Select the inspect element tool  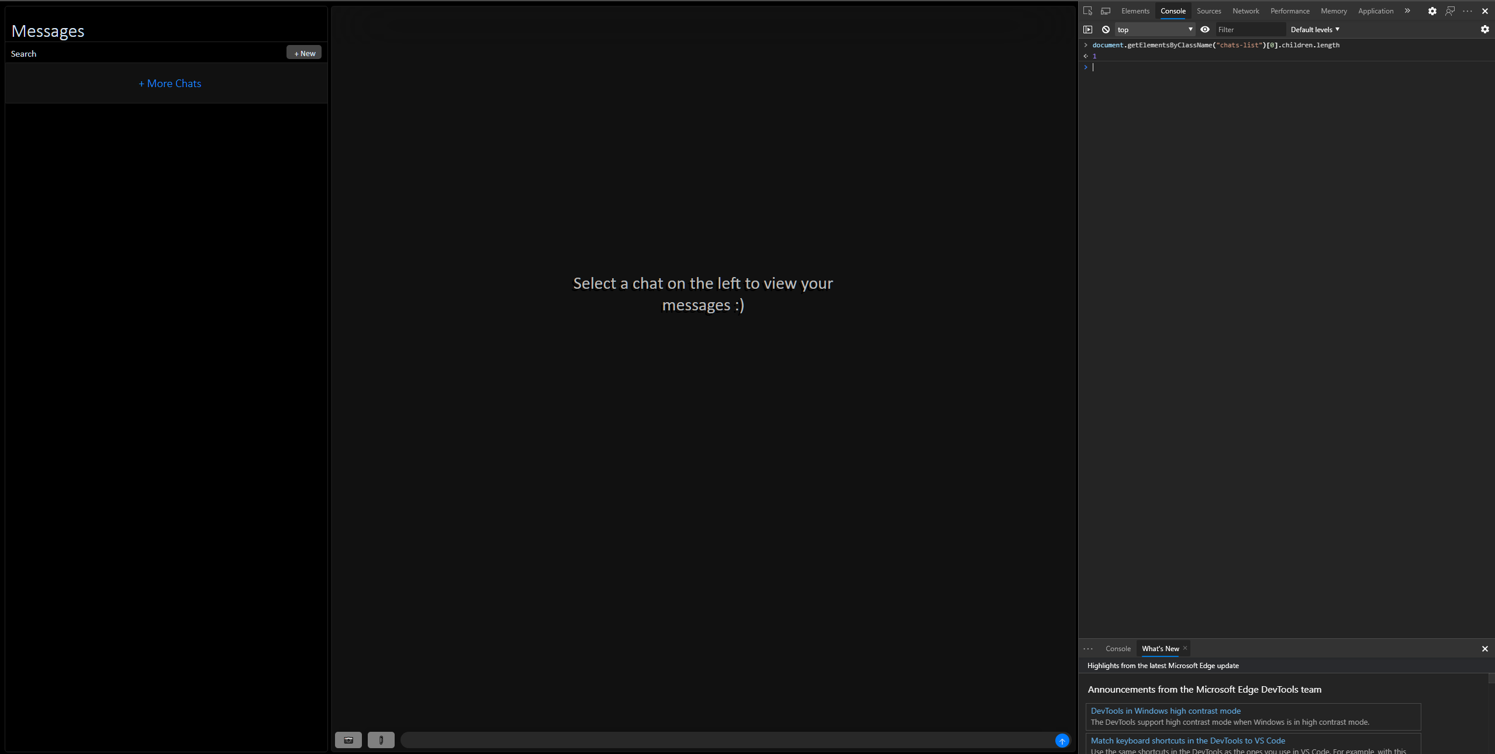tap(1089, 11)
